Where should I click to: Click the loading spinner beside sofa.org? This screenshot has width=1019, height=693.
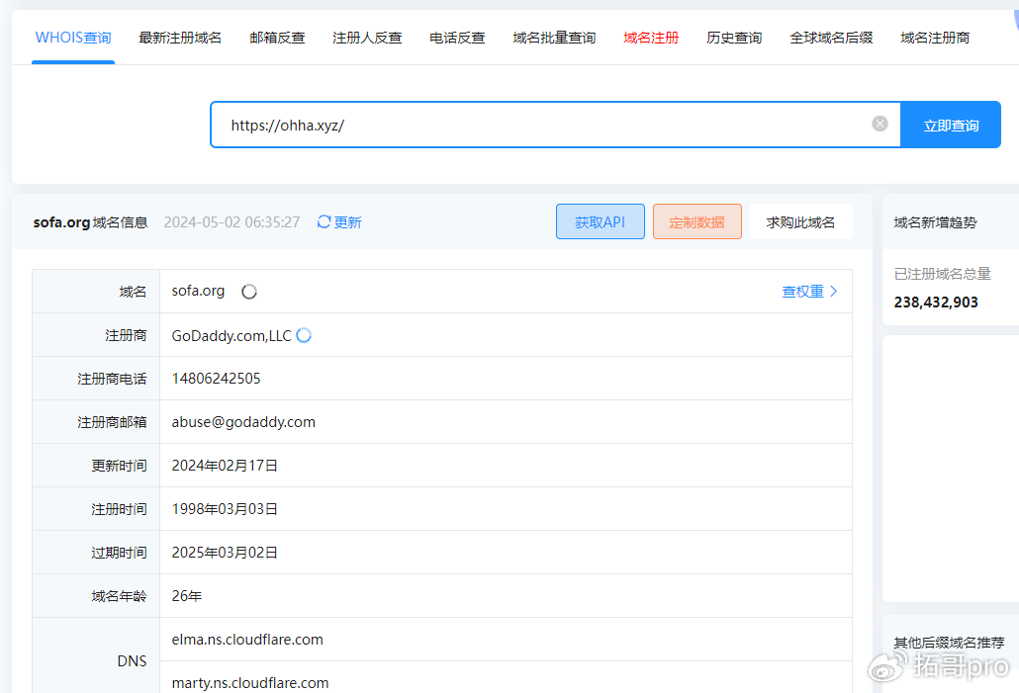(249, 292)
